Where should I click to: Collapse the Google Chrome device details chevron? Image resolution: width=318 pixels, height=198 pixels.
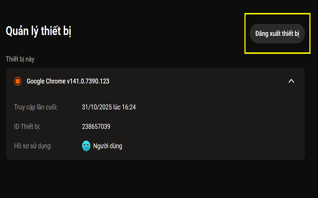point(291,81)
